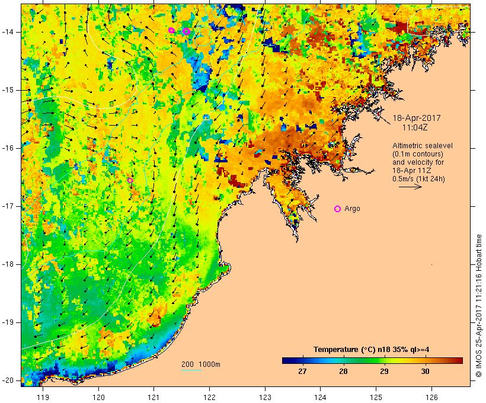Click the latitude axis label '-20'

8,380
